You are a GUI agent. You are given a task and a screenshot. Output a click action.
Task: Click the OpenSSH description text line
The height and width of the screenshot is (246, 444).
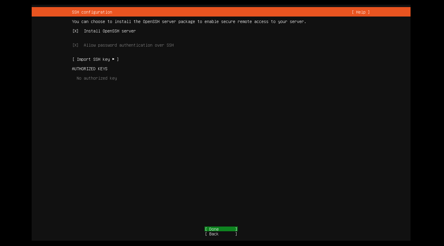(x=189, y=22)
